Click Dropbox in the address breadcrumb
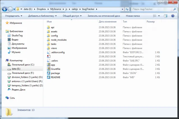This screenshot has width=179, height=119. [41, 9]
